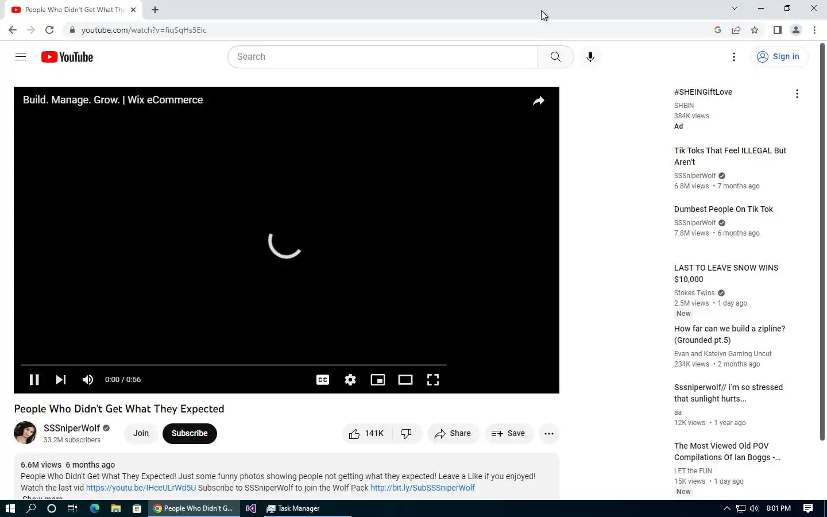This screenshot has height=517, width=827.
Task: Open SSSniperWolf channel name link
Action: point(72,428)
